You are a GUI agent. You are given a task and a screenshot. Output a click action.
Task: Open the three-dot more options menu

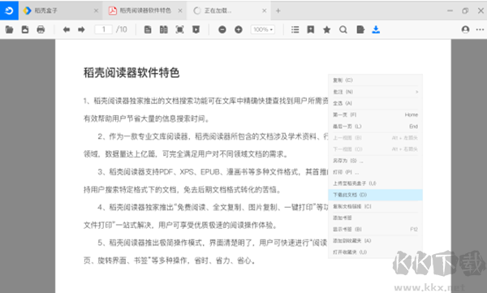[480, 29]
